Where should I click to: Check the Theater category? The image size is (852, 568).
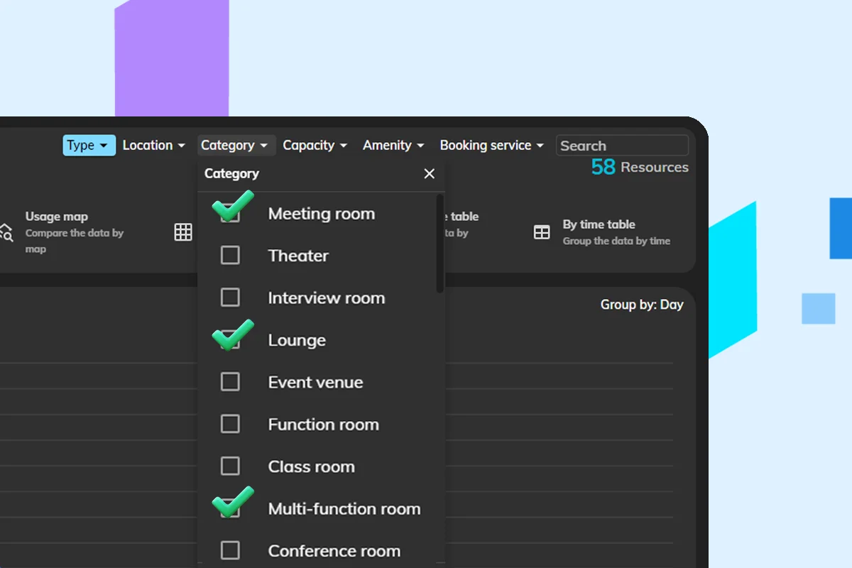(230, 255)
